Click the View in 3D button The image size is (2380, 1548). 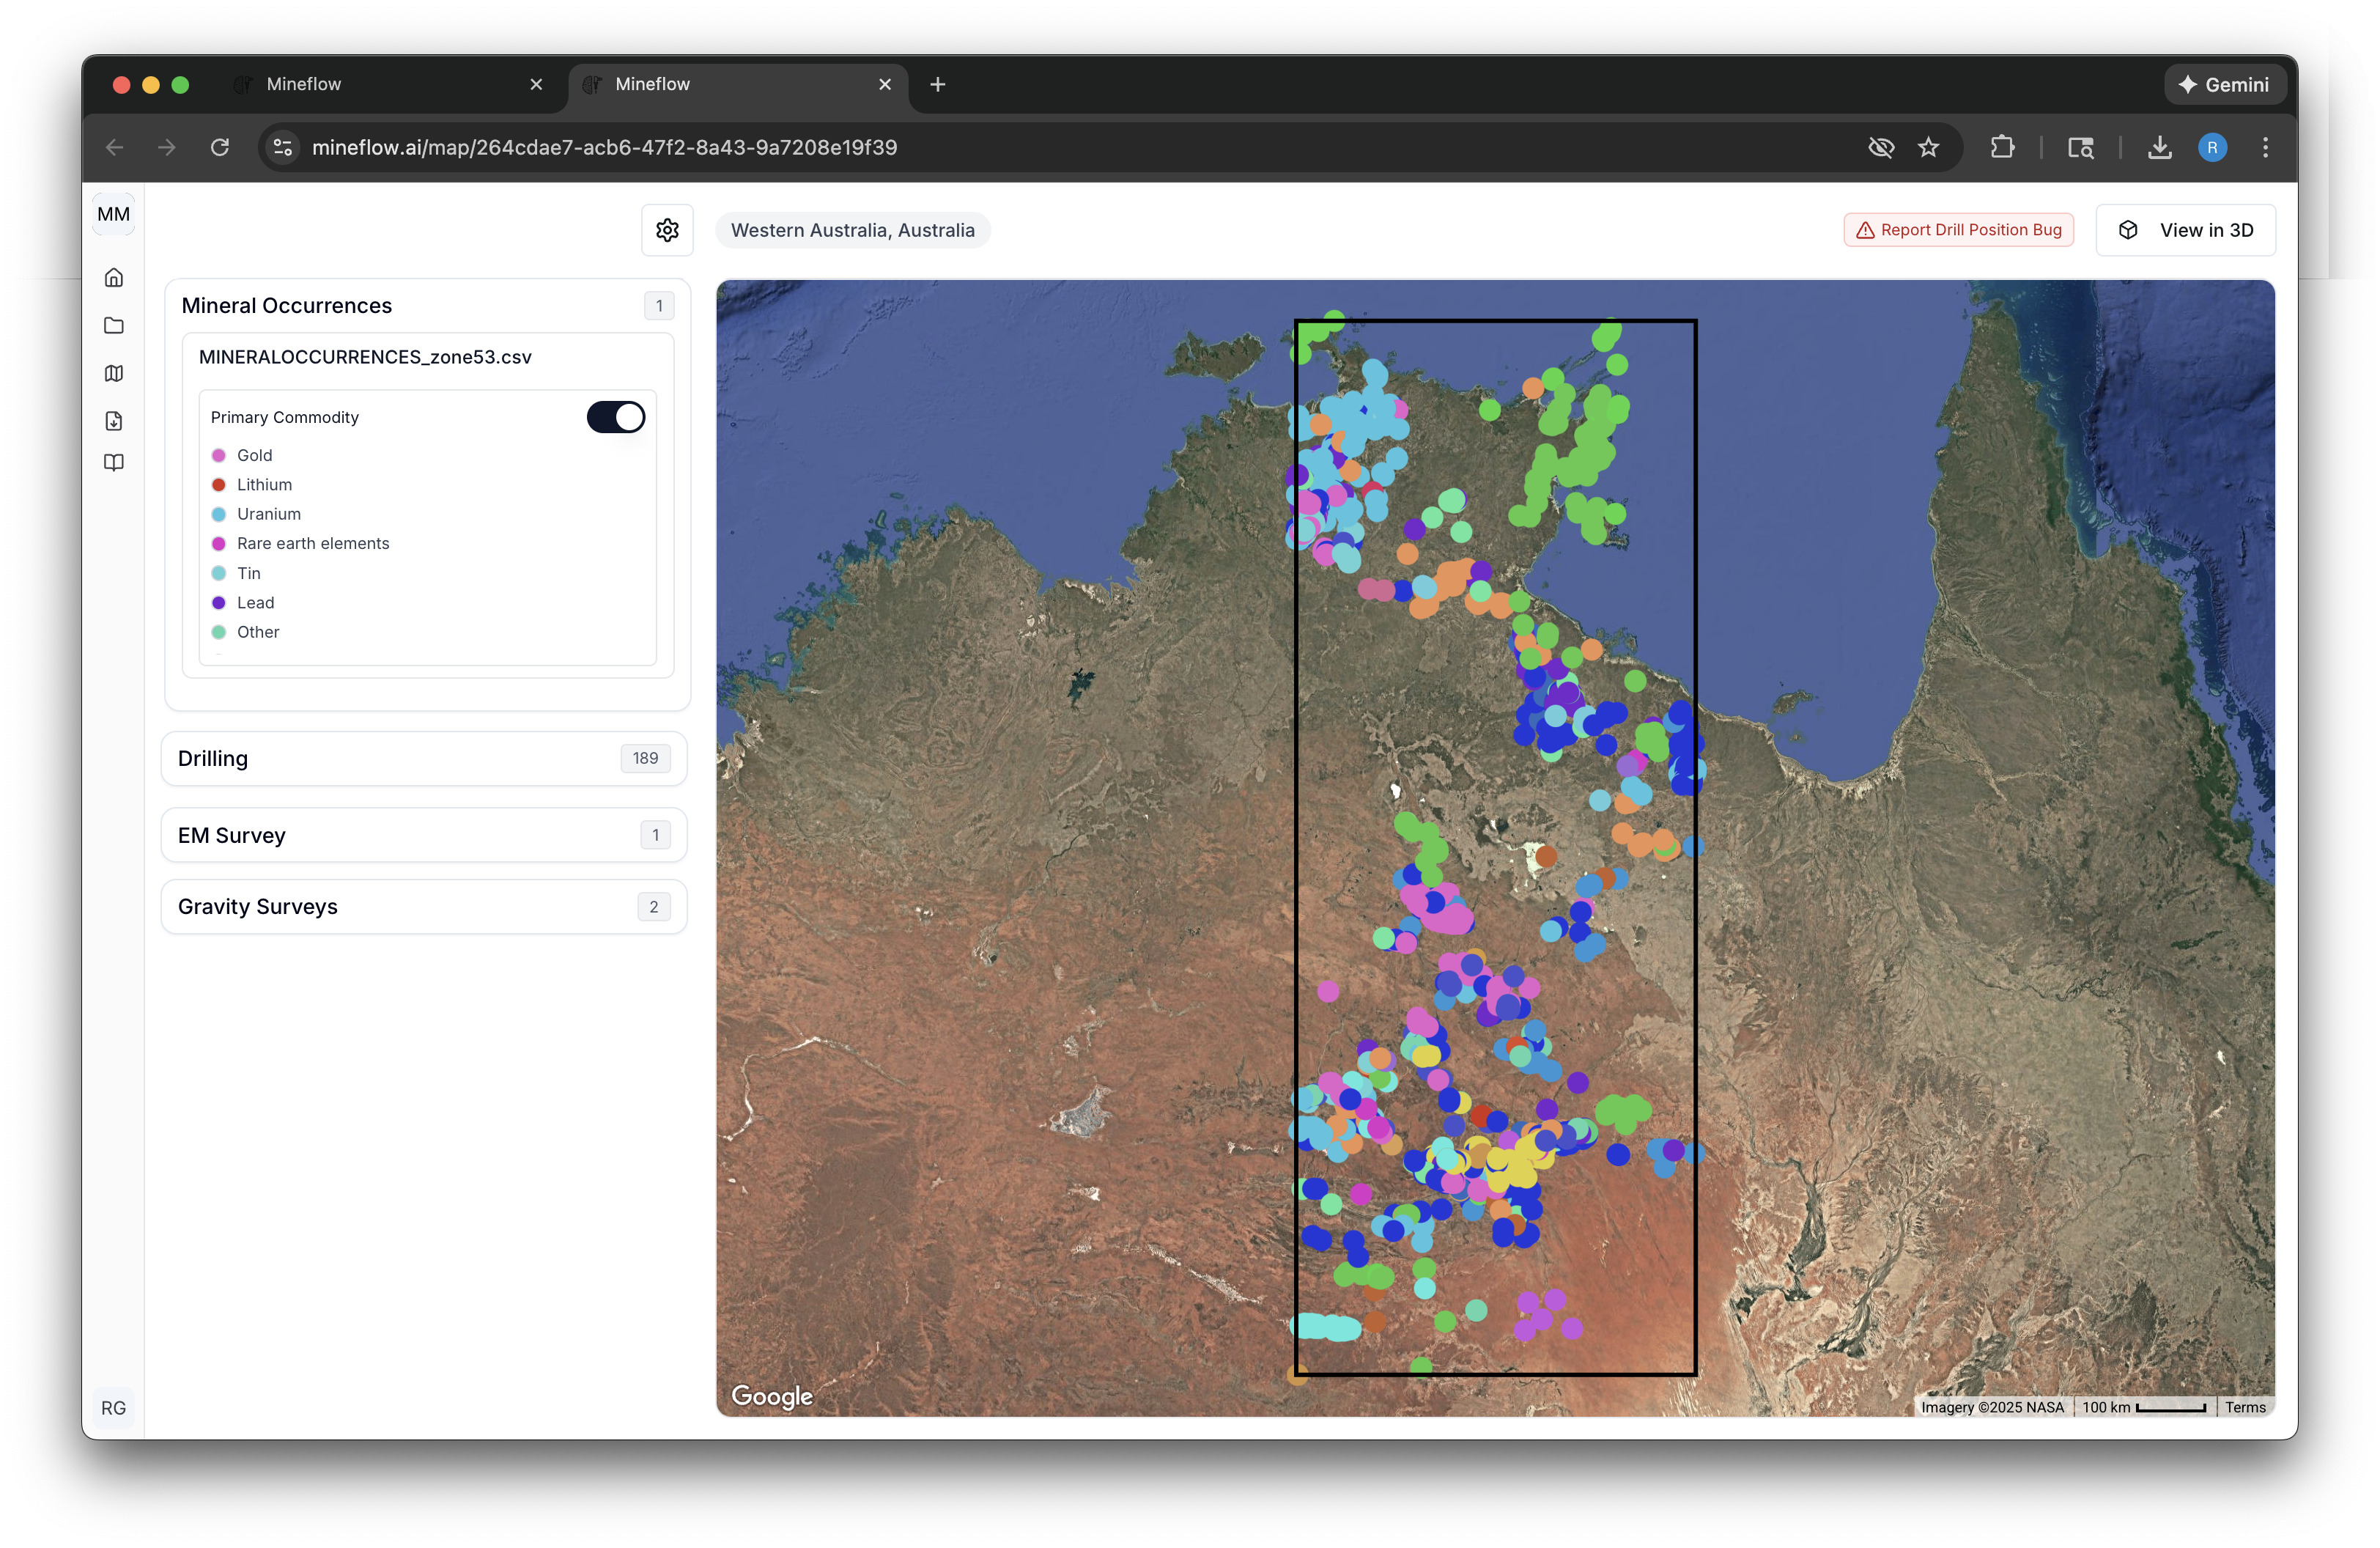pos(2186,229)
